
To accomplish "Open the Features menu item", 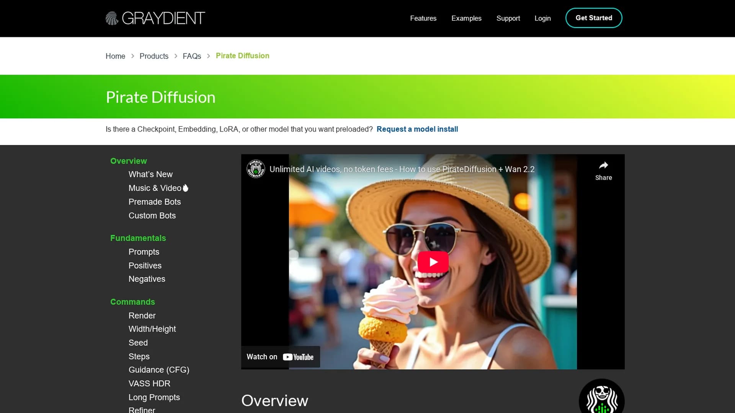I will (x=423, y=18).
